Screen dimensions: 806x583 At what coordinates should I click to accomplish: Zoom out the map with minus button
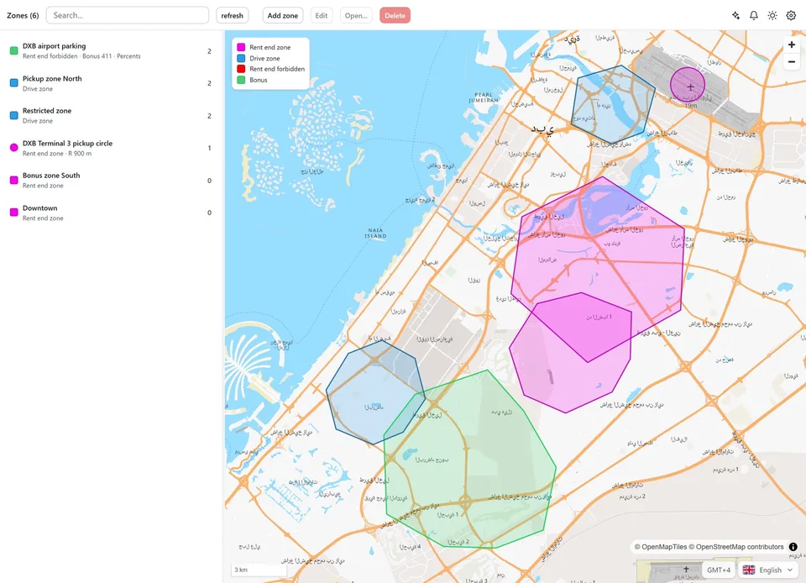click(792, 61)
